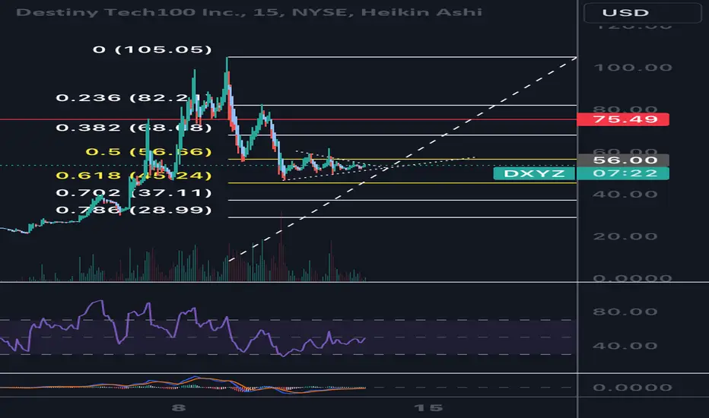The height and width of the screenshot is (418, 709).
Task: Click the 40.00 main price axis value
Action: 625,195
